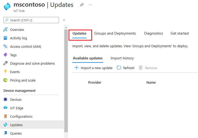Click the Devices chip icon
The image size is (198, 138).
[6, 99]
